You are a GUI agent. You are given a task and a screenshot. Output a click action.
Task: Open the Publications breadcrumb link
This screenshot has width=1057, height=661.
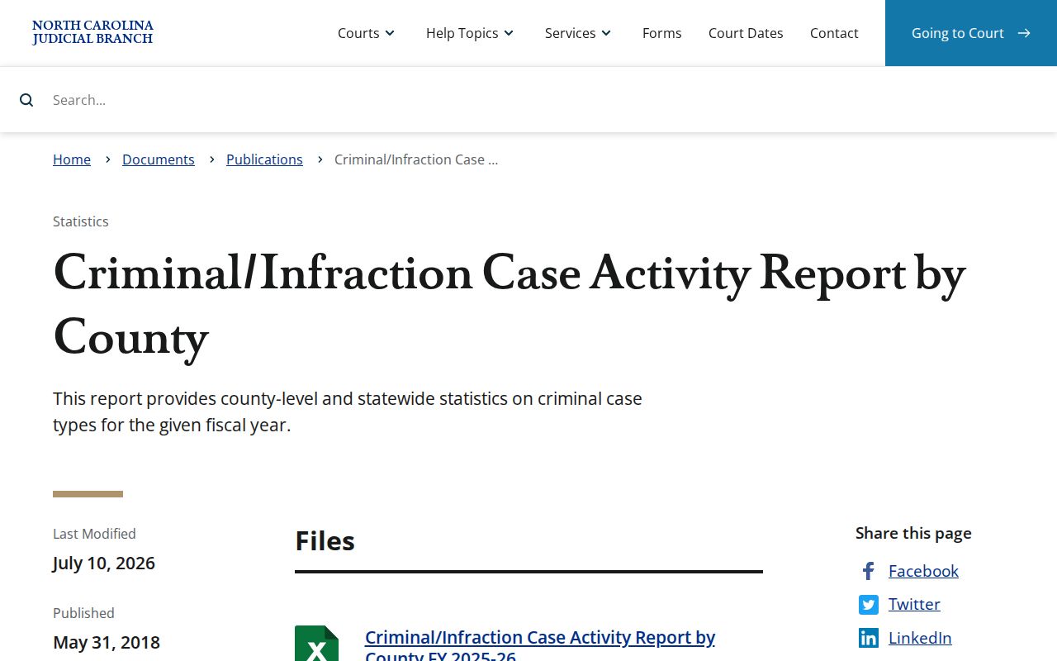coord(264,159)
